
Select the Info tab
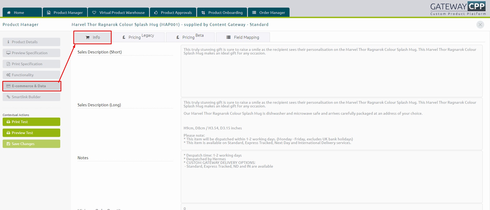93,37
